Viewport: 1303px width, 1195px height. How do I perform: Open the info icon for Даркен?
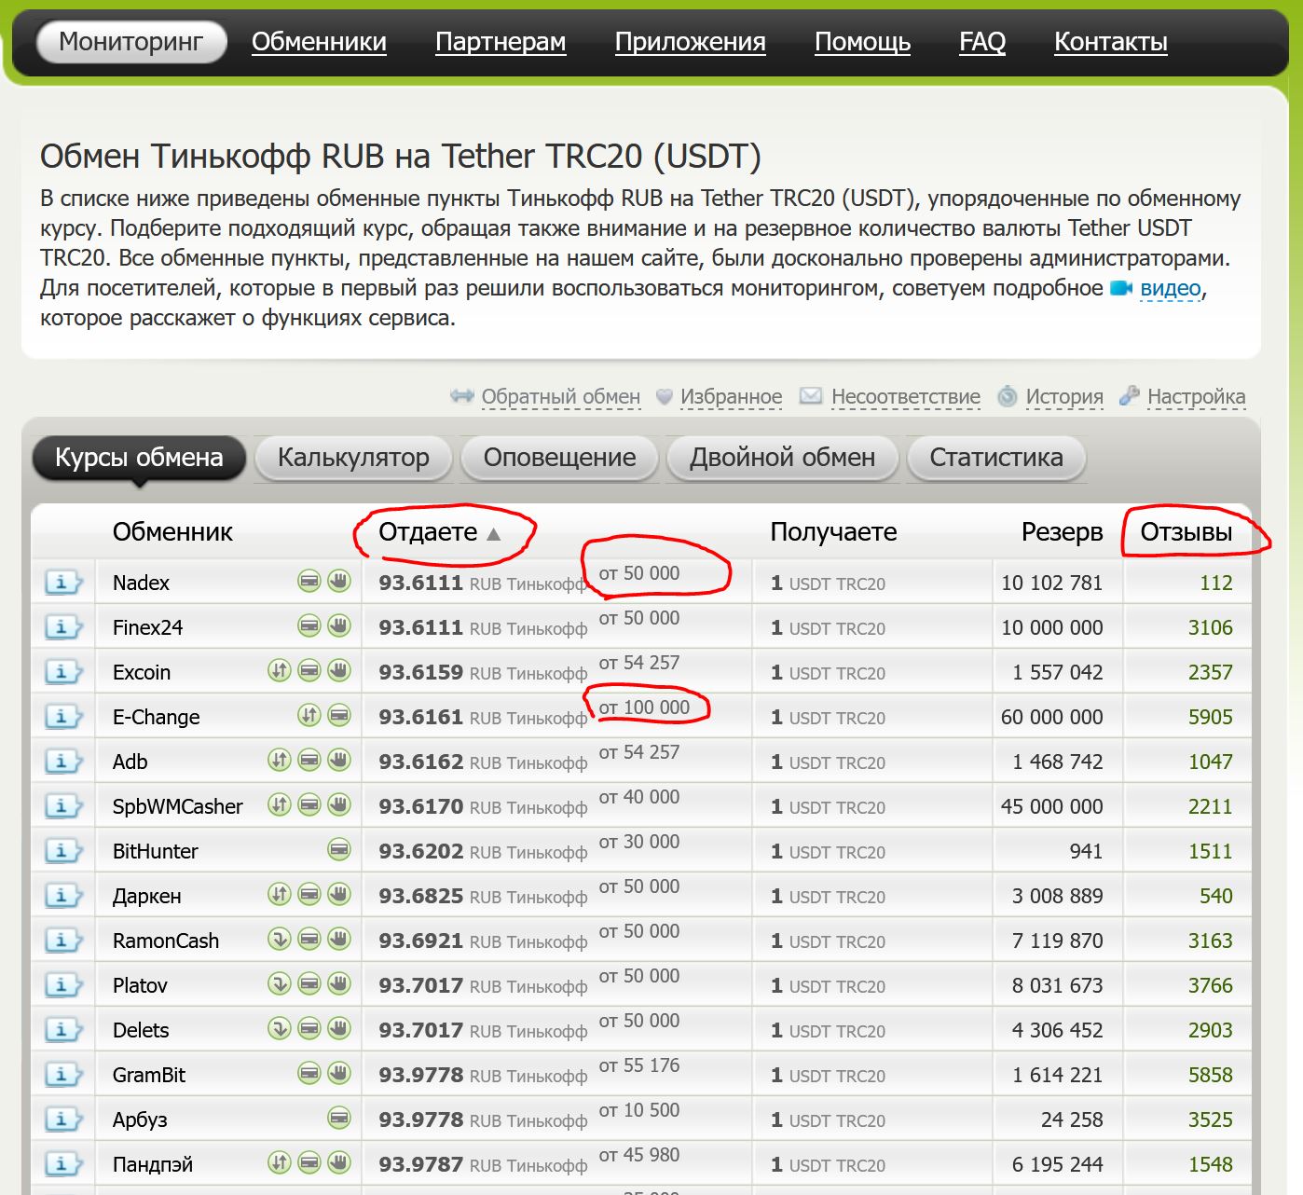pyautogui.click(x=63, y=896)
